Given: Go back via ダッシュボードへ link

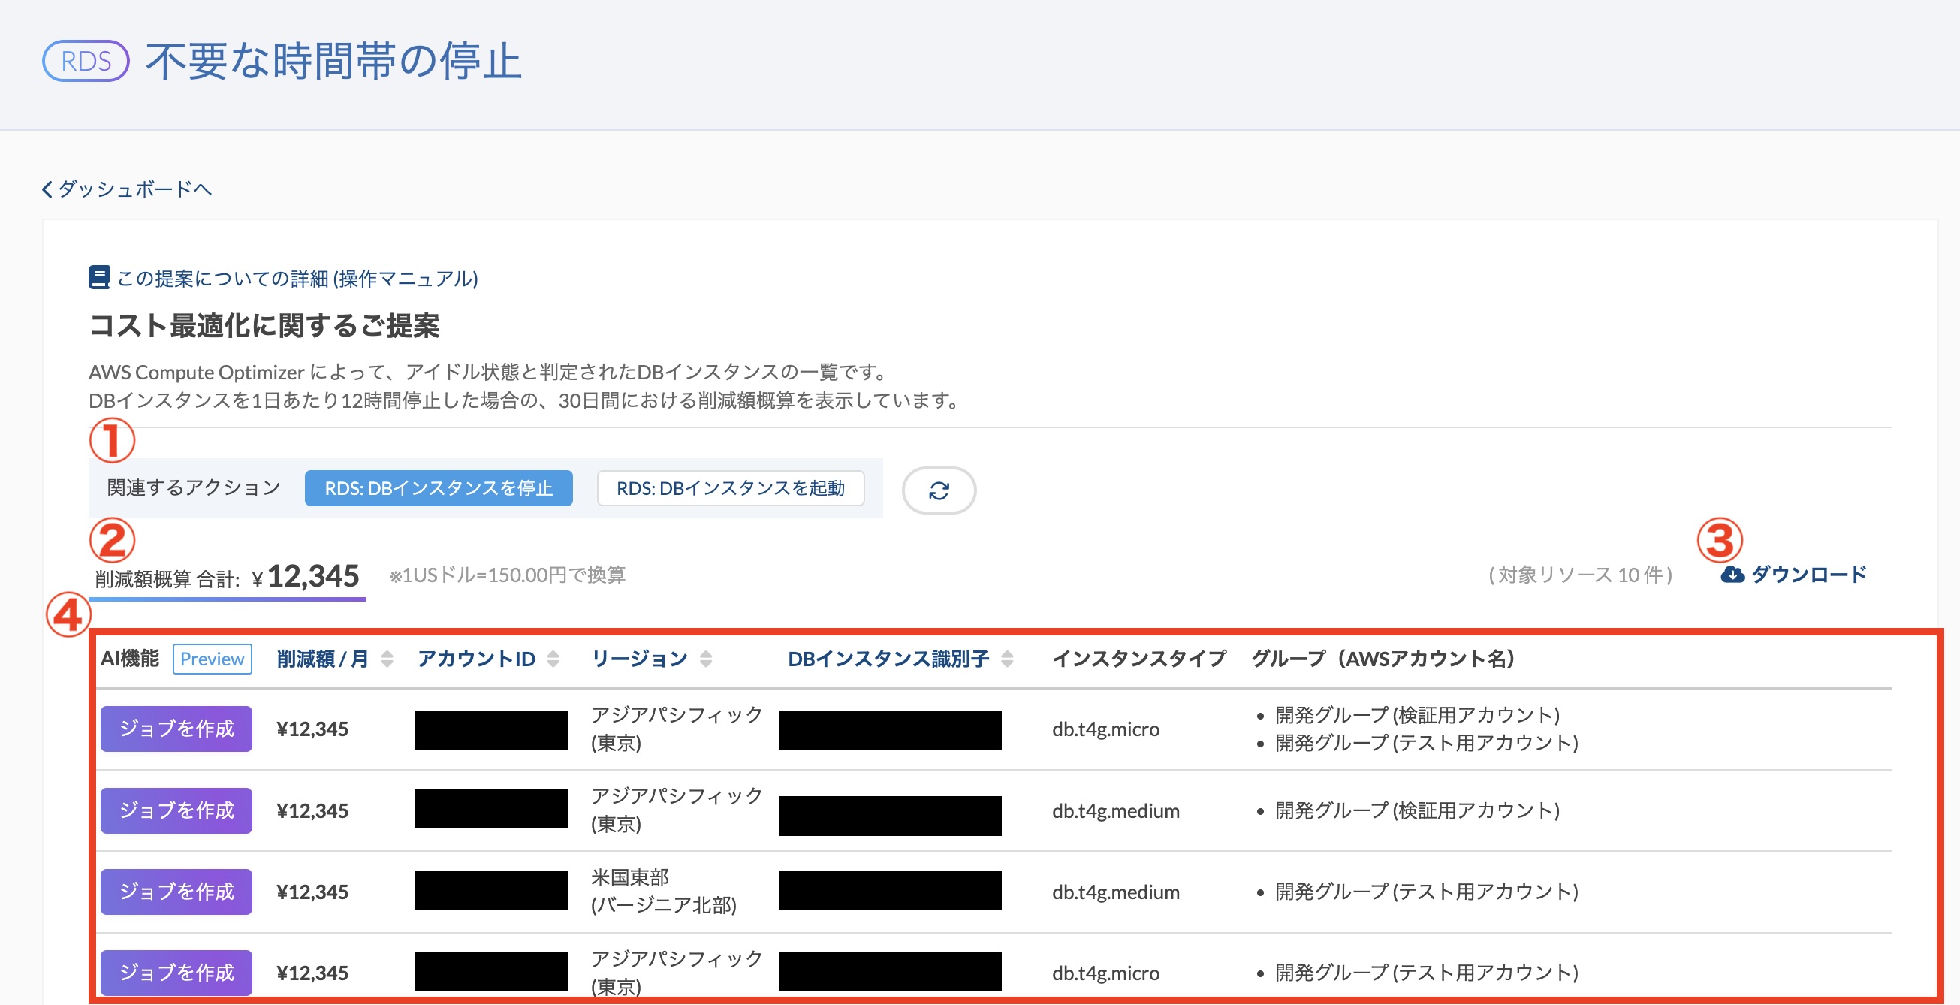Looking at the screenshot, I should (134, 189).
